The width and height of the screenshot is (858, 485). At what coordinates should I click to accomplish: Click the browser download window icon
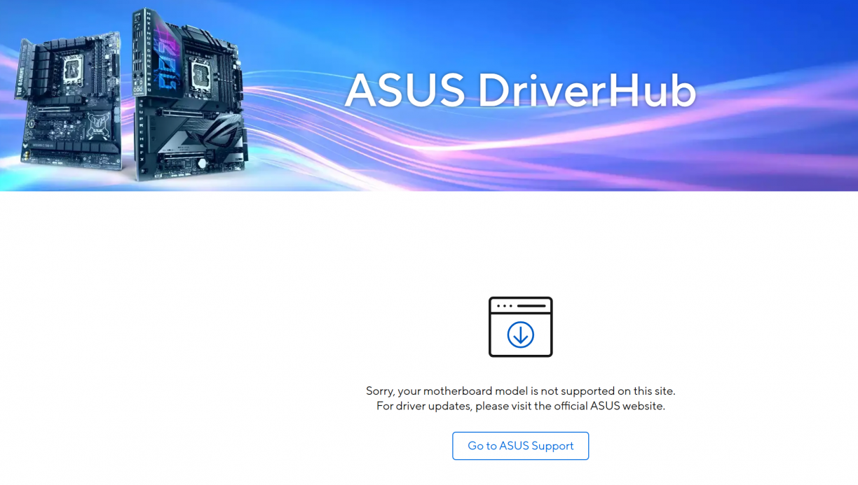(520, 327)
